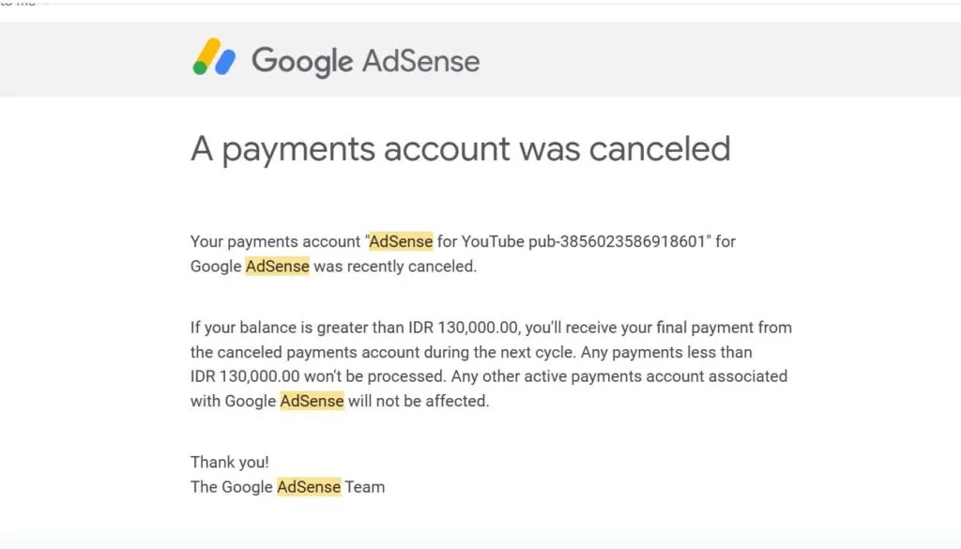Click highlighted 'AdSense' in the team signature

[x=308, y=486]
